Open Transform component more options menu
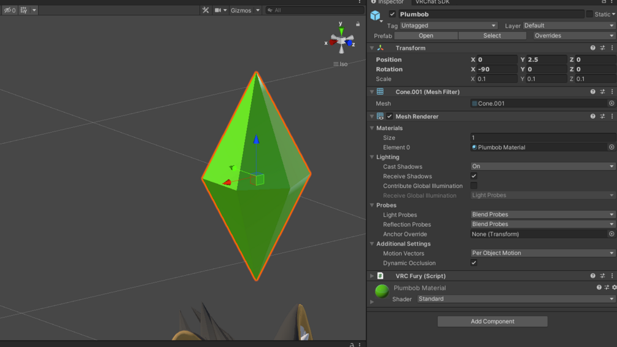 point(612,48)
